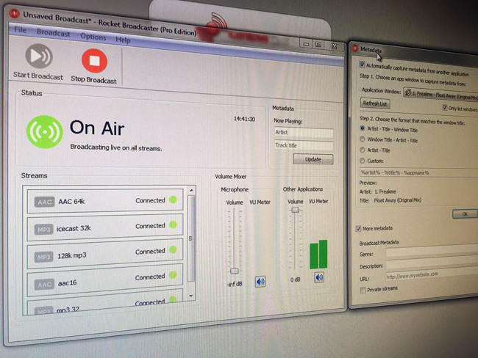
Task: Select the Custom format radio option
Action: coord(362,161)
